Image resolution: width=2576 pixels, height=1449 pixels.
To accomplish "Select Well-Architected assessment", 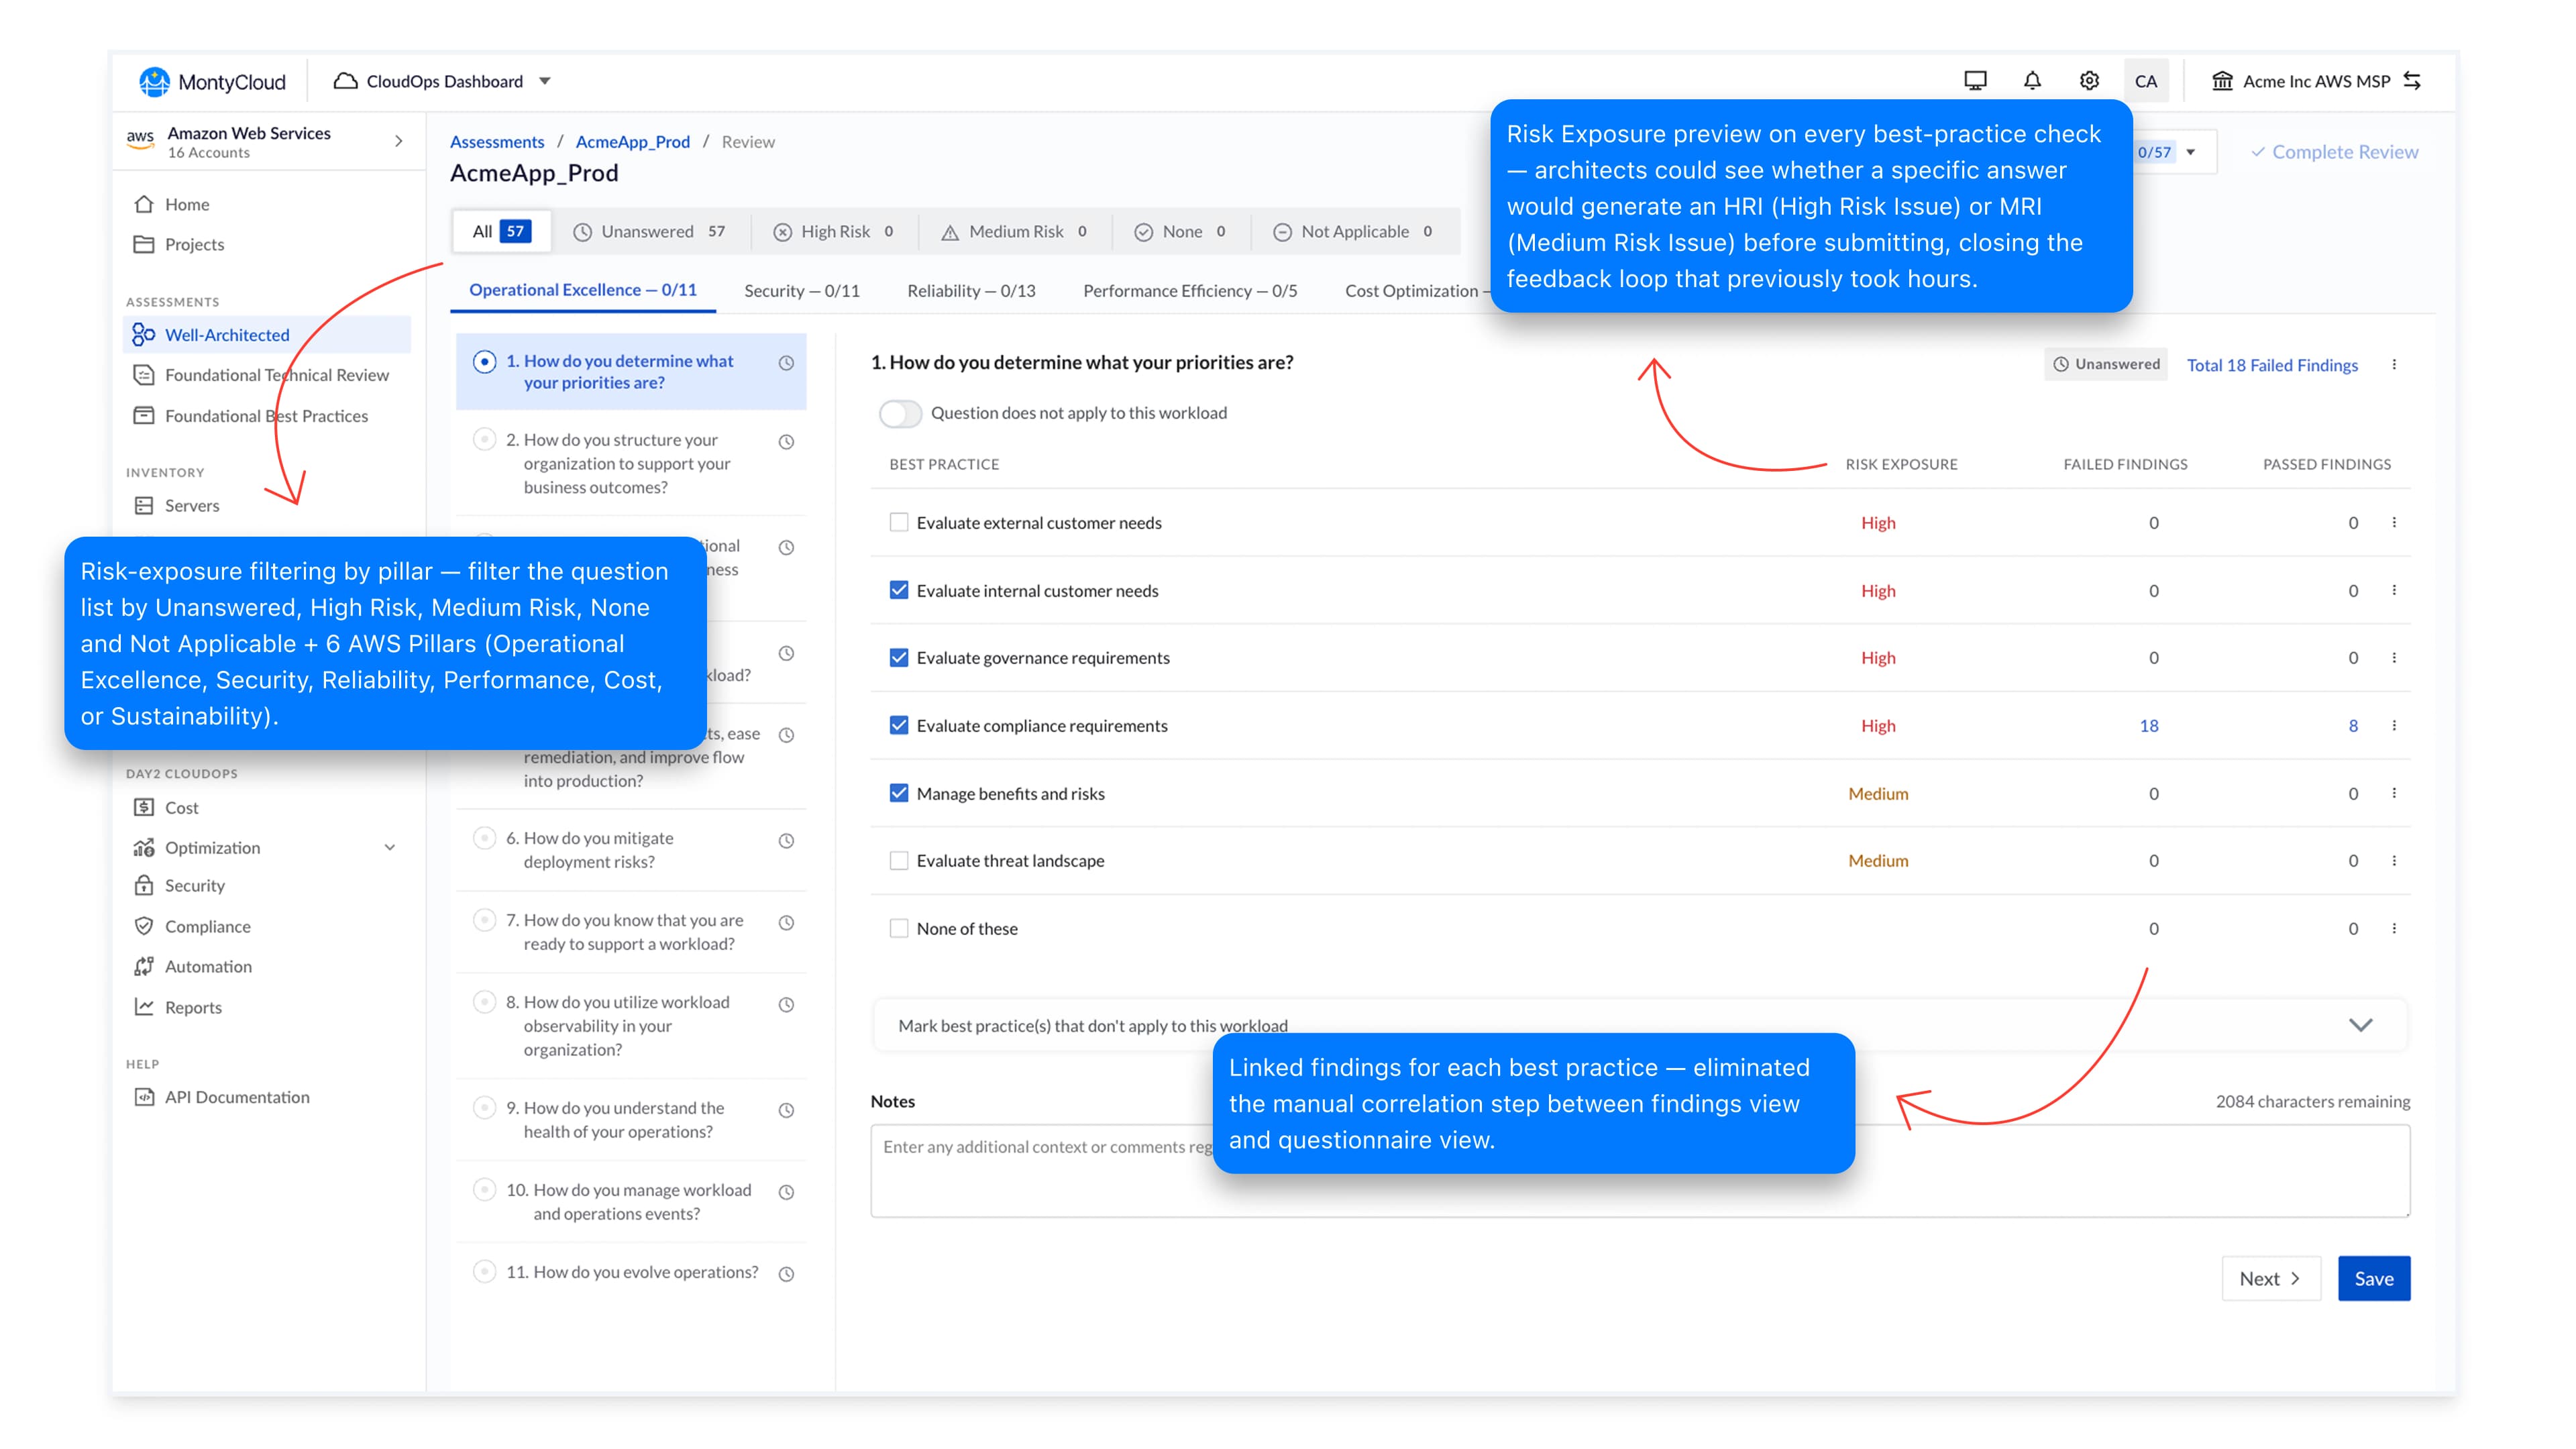I will [x=266, y=334].
